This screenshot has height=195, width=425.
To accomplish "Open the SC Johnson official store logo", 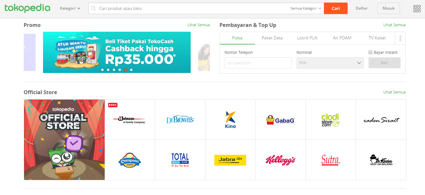I will [x=130, y=120].
